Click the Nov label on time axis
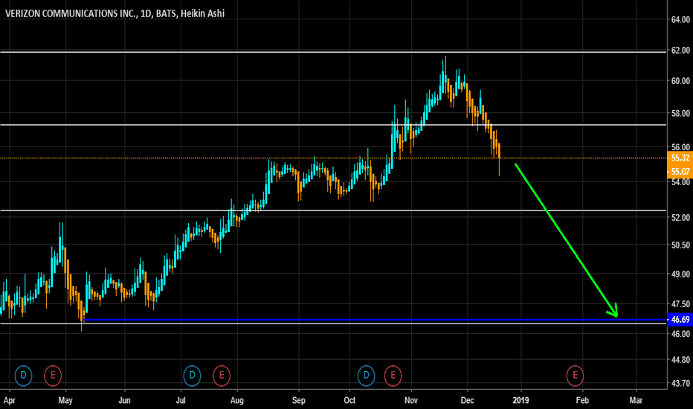Image resolution: width=693 pixels, height=409 pixels. (411, 401)
